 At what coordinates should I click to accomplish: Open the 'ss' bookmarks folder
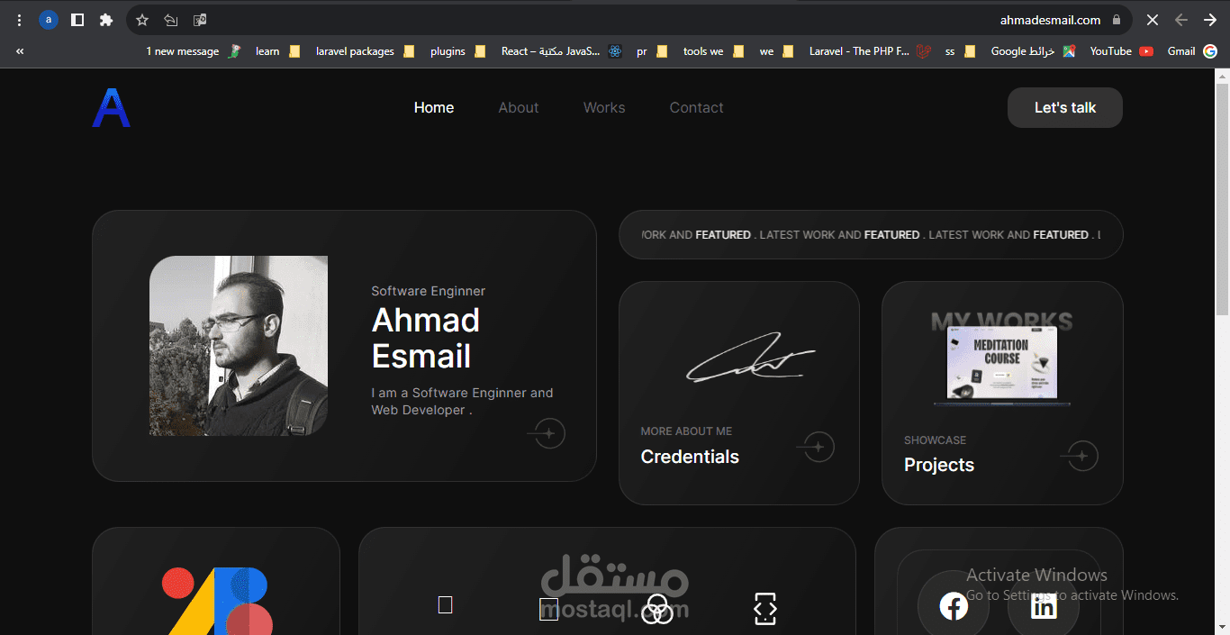(x=960, y=51)
